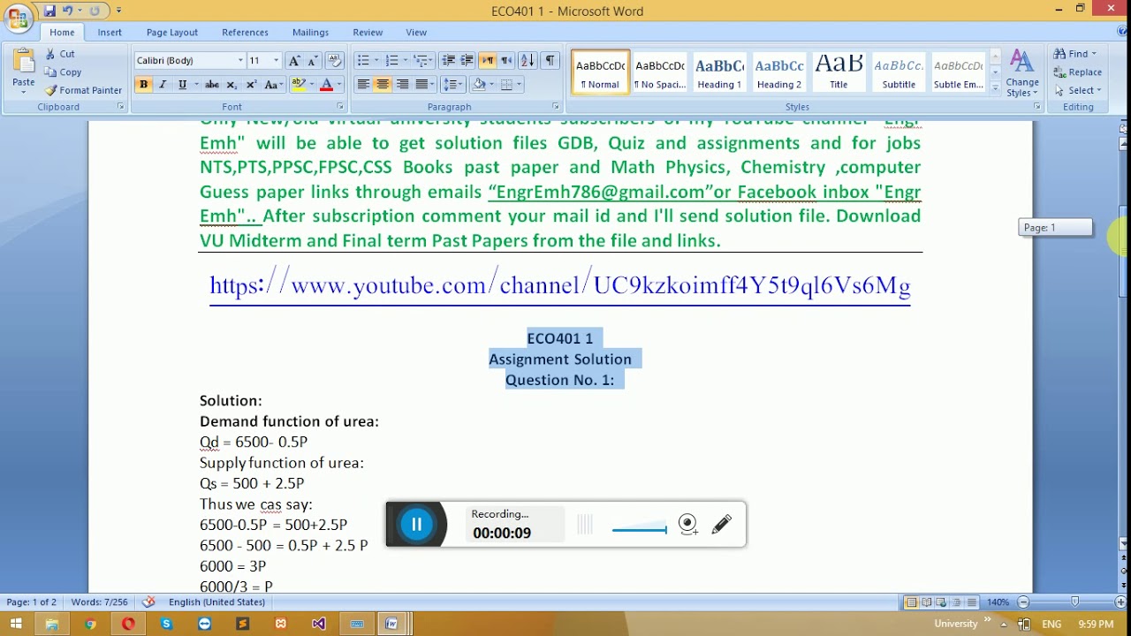Viewport: 1131px width, 636px height.
Task: Click the Cut command
Action: pyautogui.click(x=60, y=54)
